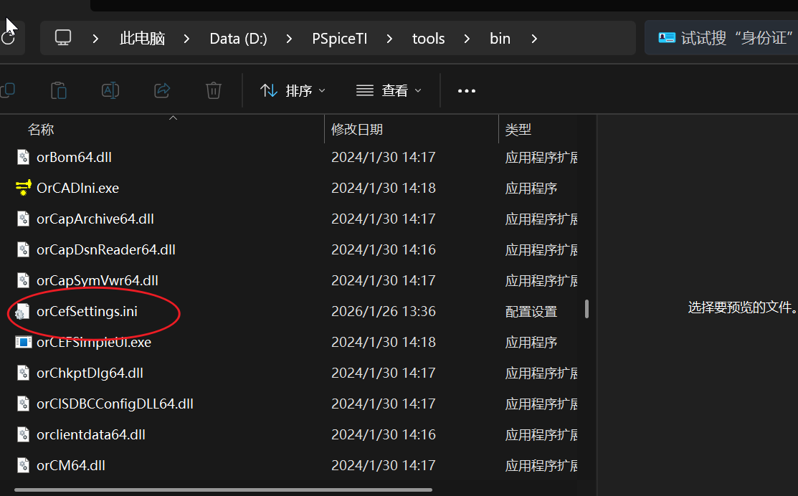
Task: Click date 2026/1/26 13:36 of orCefSettings.ini
Action: tap(383, 311)
